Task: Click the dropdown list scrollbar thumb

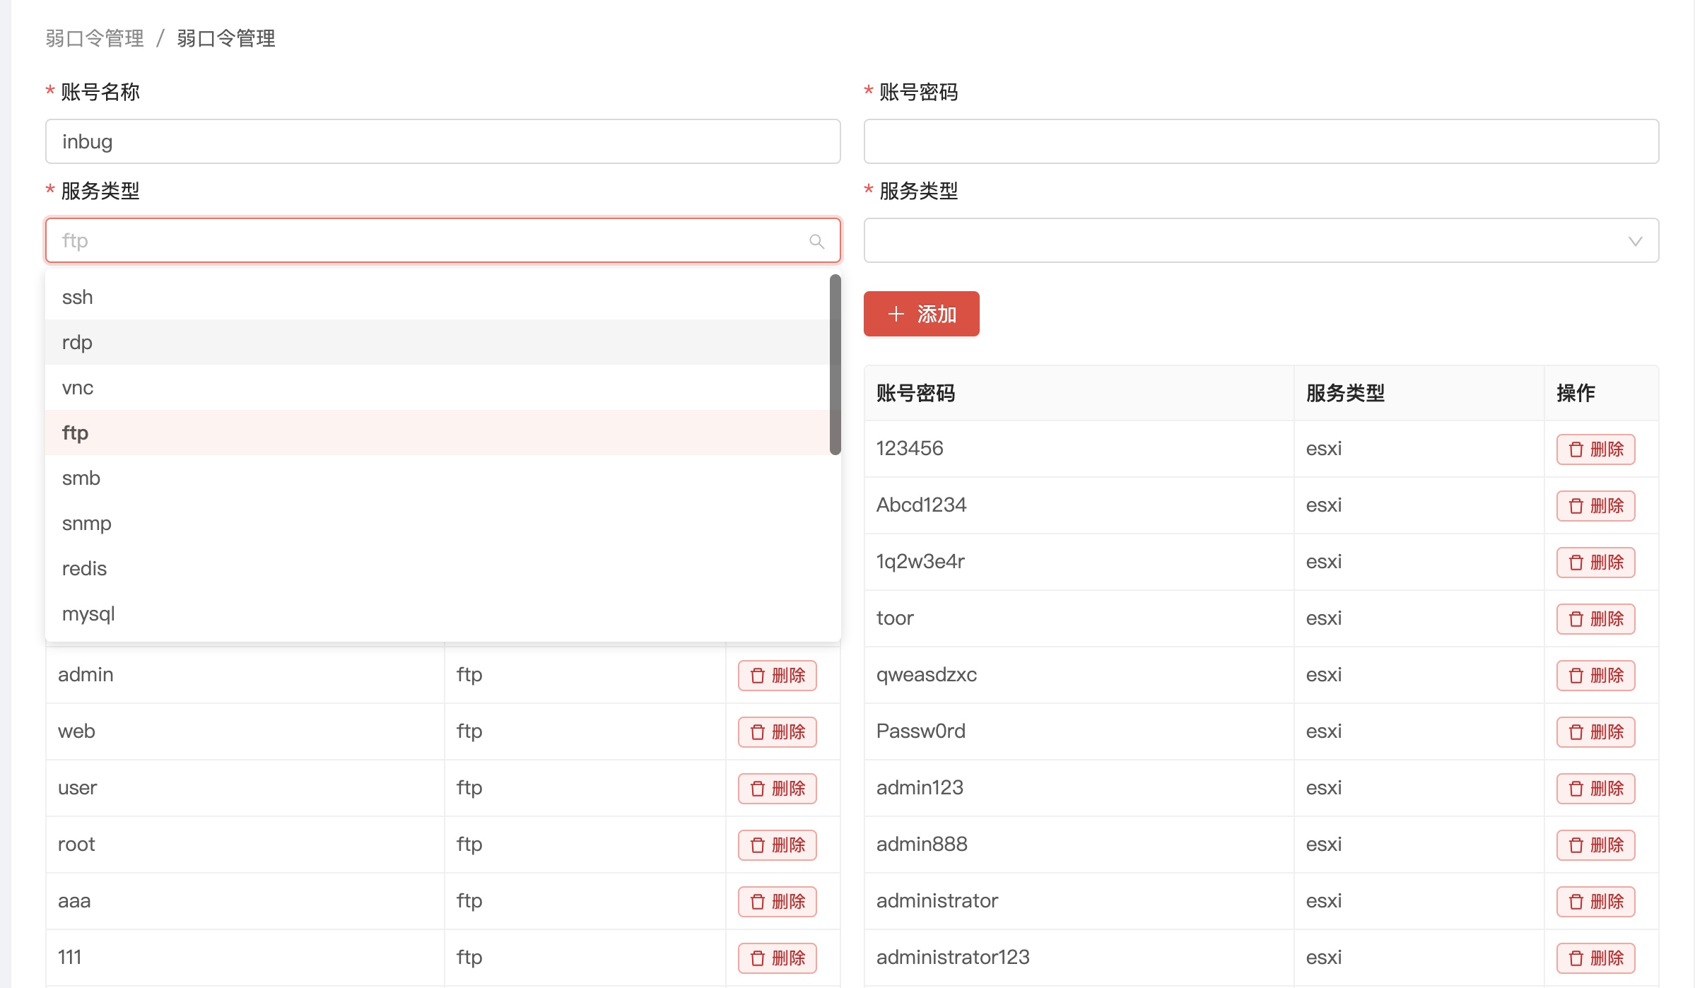Action: pos(835,364)
